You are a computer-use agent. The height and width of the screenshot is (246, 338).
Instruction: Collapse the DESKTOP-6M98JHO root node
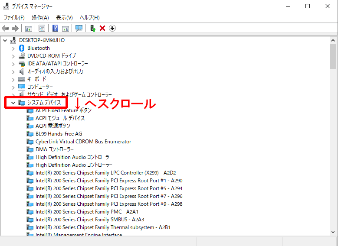(5, 40)
